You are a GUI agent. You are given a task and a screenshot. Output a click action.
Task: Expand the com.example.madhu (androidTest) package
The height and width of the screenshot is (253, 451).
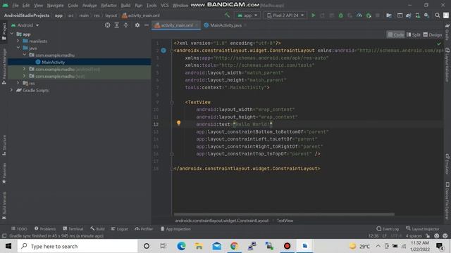[x=25, y=69]
